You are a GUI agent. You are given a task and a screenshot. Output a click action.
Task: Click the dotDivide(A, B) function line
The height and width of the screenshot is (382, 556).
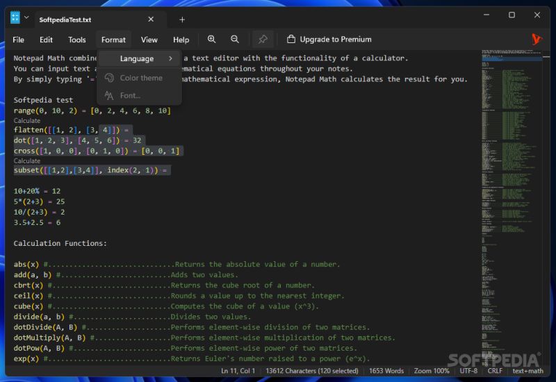(x=192, y=327)
